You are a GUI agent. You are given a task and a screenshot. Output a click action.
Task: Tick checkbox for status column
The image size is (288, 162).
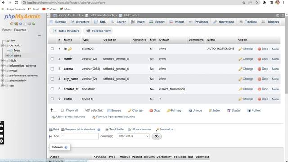click(52, 99)
